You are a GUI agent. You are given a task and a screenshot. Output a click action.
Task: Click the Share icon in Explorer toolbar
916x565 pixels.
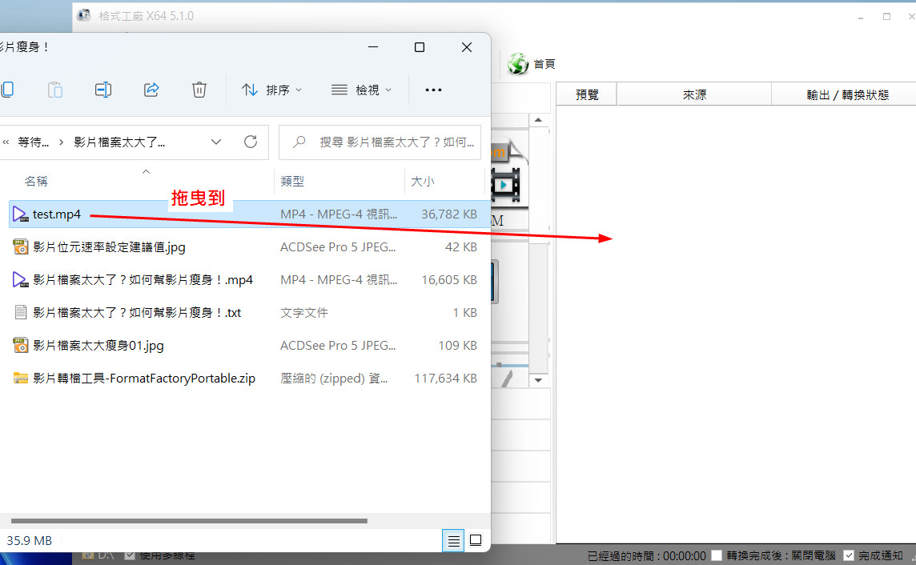click(151, 90)
